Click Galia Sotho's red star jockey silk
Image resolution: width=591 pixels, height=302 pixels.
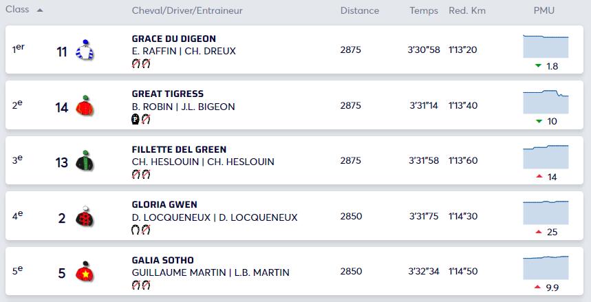[85, 272]
